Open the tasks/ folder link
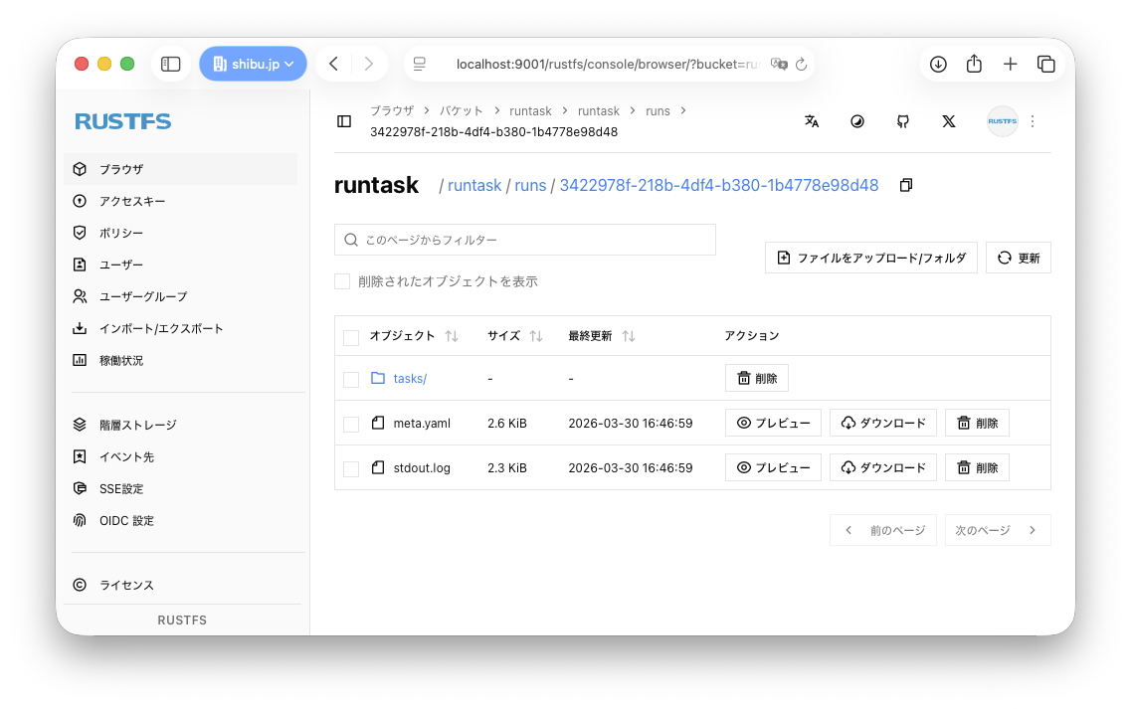This screenshot has width=1131, height=709. click(x=410, y=379)
